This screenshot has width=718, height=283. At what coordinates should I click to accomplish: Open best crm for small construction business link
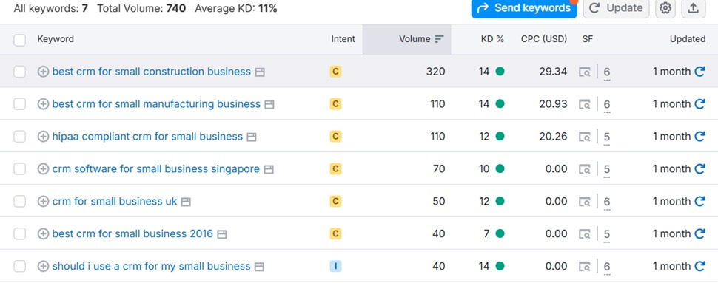pyautogui.click(x=152, y=72)
